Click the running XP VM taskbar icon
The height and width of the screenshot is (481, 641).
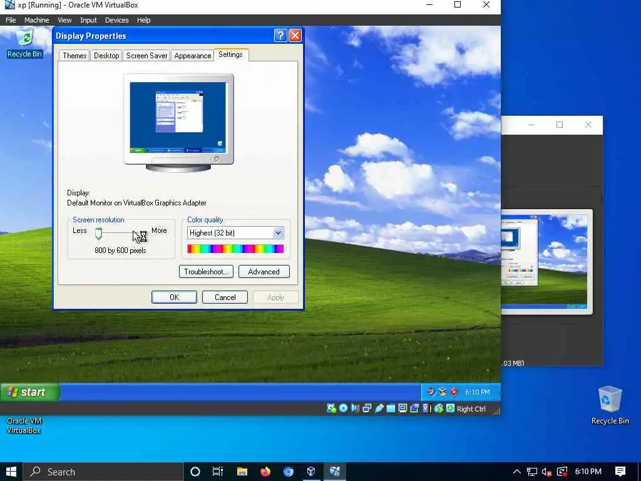coord(335,472)
